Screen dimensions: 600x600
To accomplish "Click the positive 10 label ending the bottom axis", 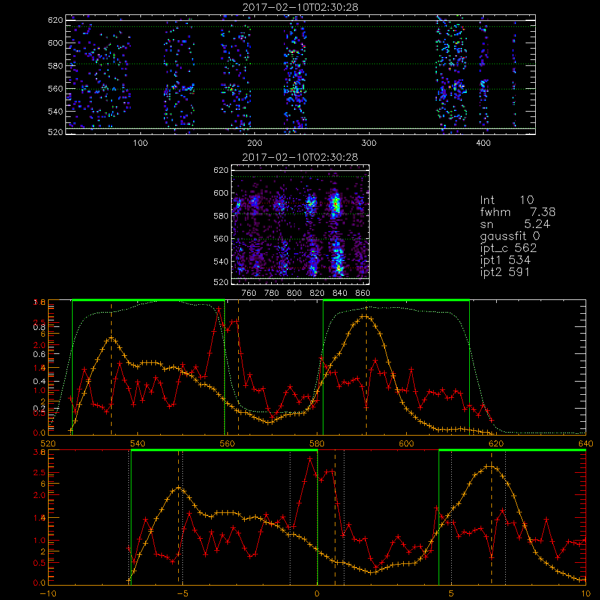I will (586, 594).
